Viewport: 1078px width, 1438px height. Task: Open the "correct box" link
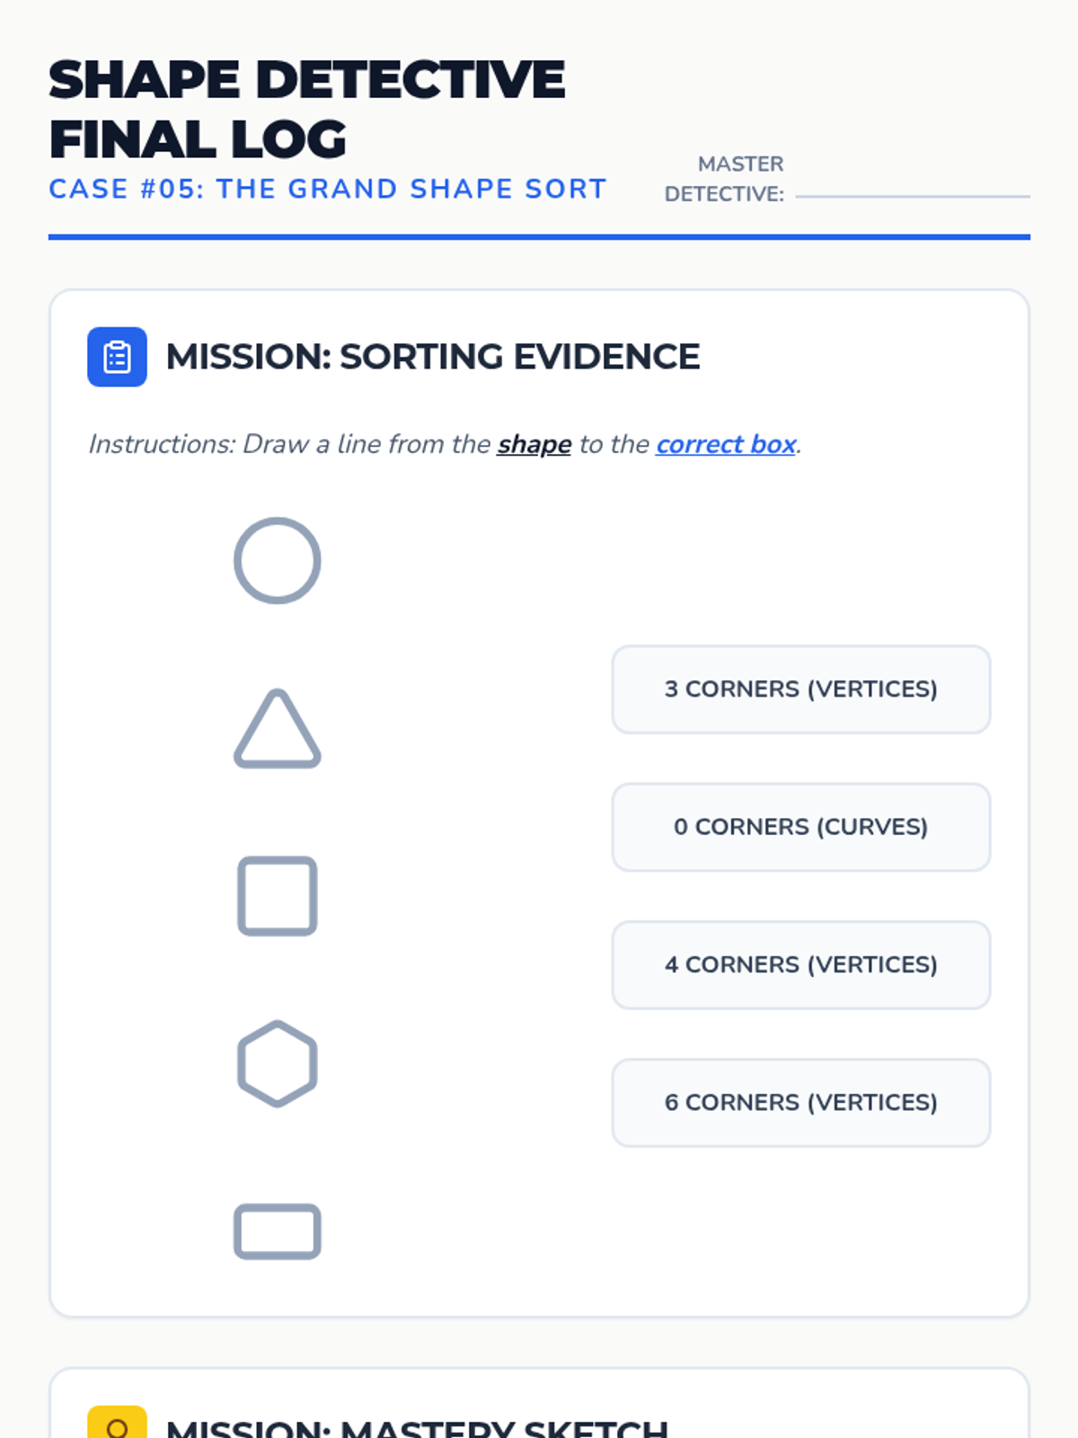[x=726, y=444]
